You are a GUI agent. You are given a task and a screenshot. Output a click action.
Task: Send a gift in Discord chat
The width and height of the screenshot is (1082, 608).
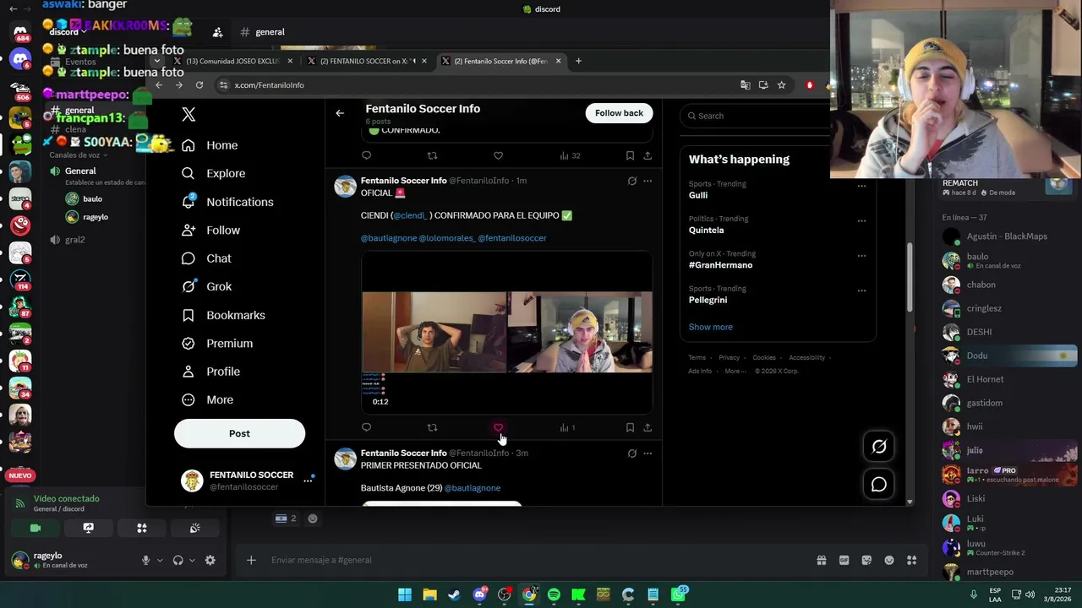pyautogui.click(x=821, y=560)
